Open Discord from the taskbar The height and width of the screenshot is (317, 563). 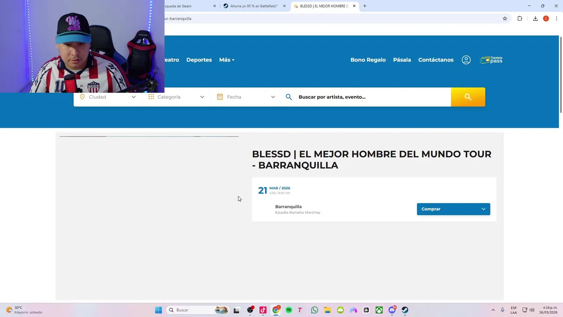[x=392, y=310]
